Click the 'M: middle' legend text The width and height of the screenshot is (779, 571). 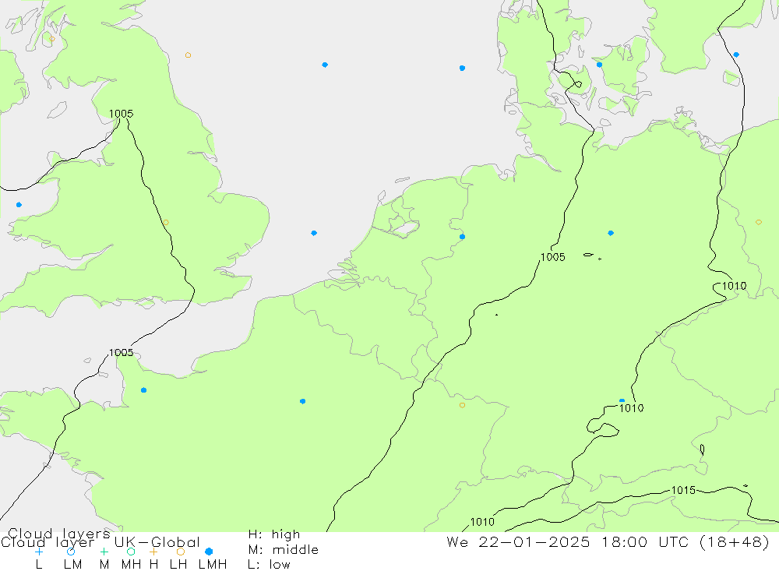(x=284, y=550)
